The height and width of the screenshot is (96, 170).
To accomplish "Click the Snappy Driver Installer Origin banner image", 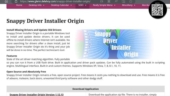I will point(114,44).
